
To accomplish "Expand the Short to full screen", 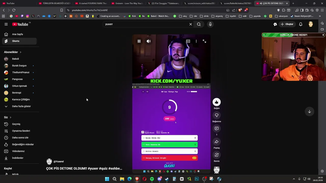I will pos(204,41).
